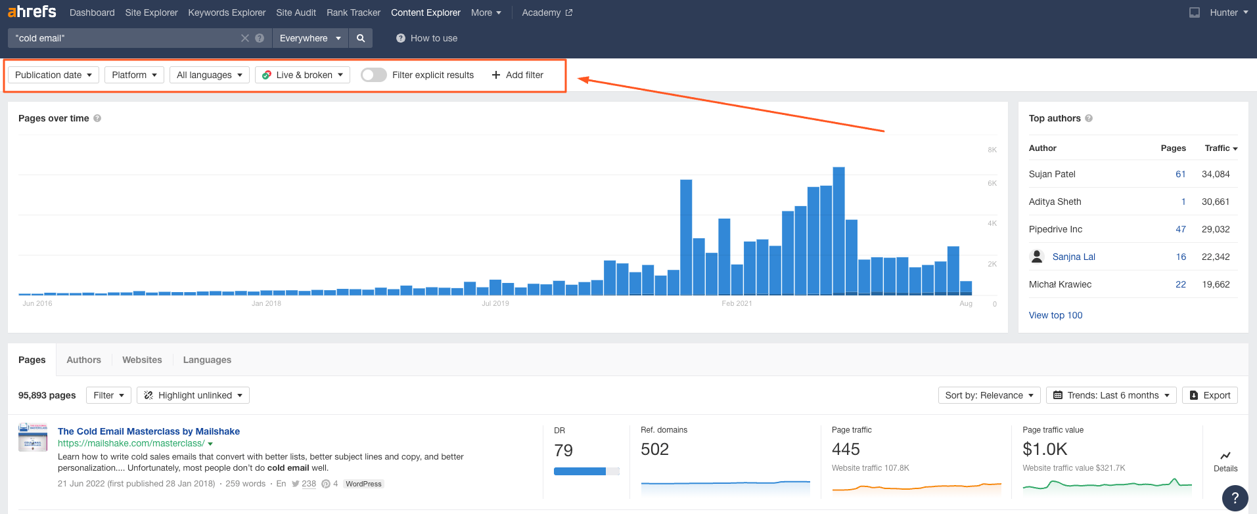Open the results Filter dropdown
This screenshot has height=514, width=1257.
click(108, 395)
